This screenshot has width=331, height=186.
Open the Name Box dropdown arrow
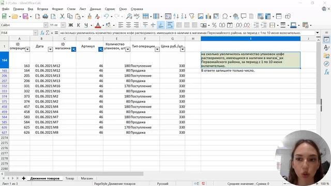click(x=35, y=33)
